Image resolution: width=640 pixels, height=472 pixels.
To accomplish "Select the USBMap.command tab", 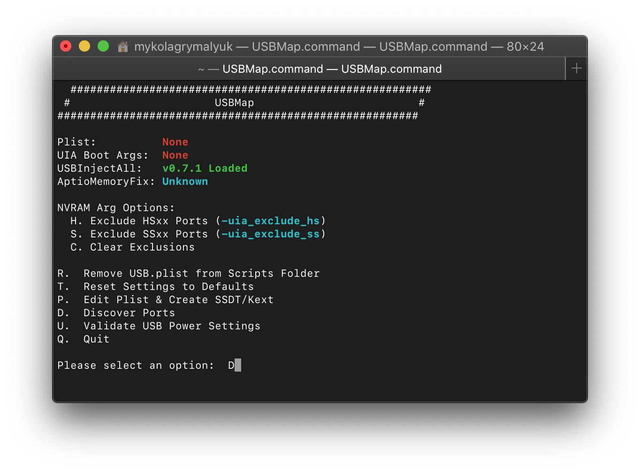I will 320,69.
